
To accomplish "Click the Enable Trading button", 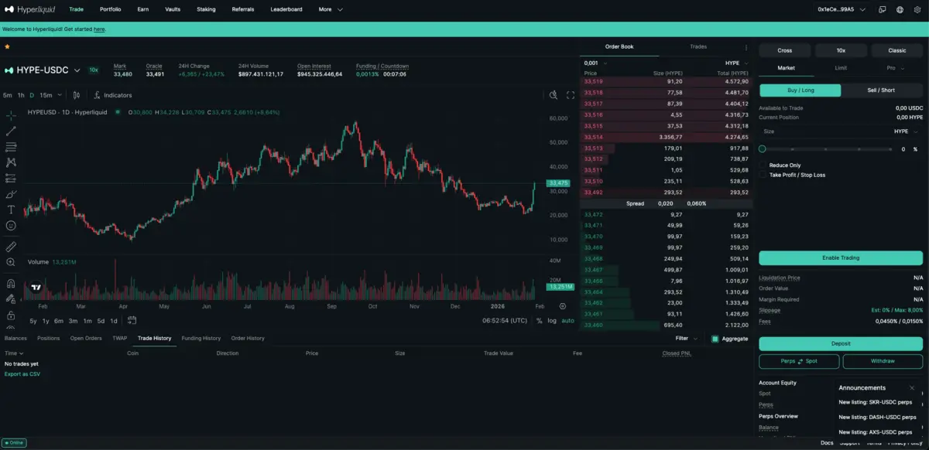I will point(840,257).
